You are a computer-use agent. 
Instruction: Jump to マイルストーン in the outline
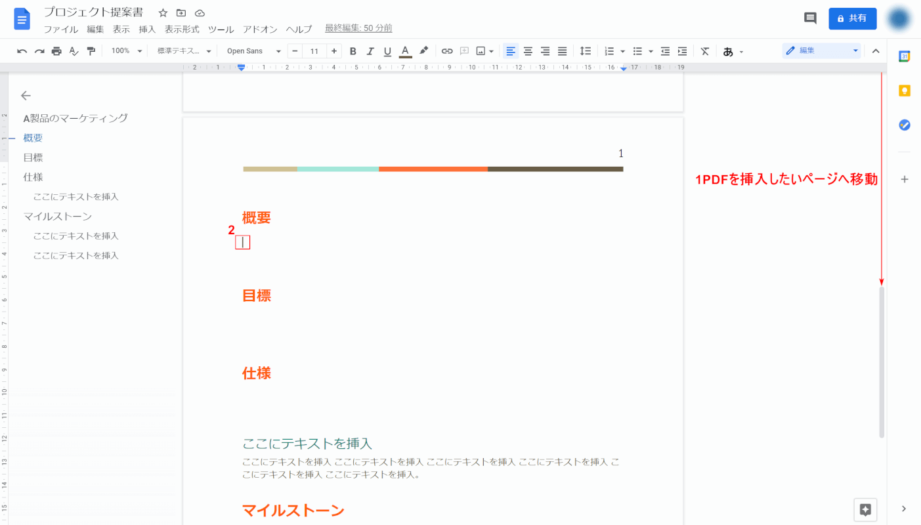click(x=57, y=217)
